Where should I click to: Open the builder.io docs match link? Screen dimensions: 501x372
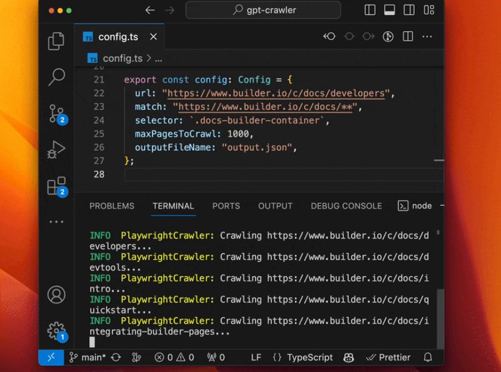(265, 107)
